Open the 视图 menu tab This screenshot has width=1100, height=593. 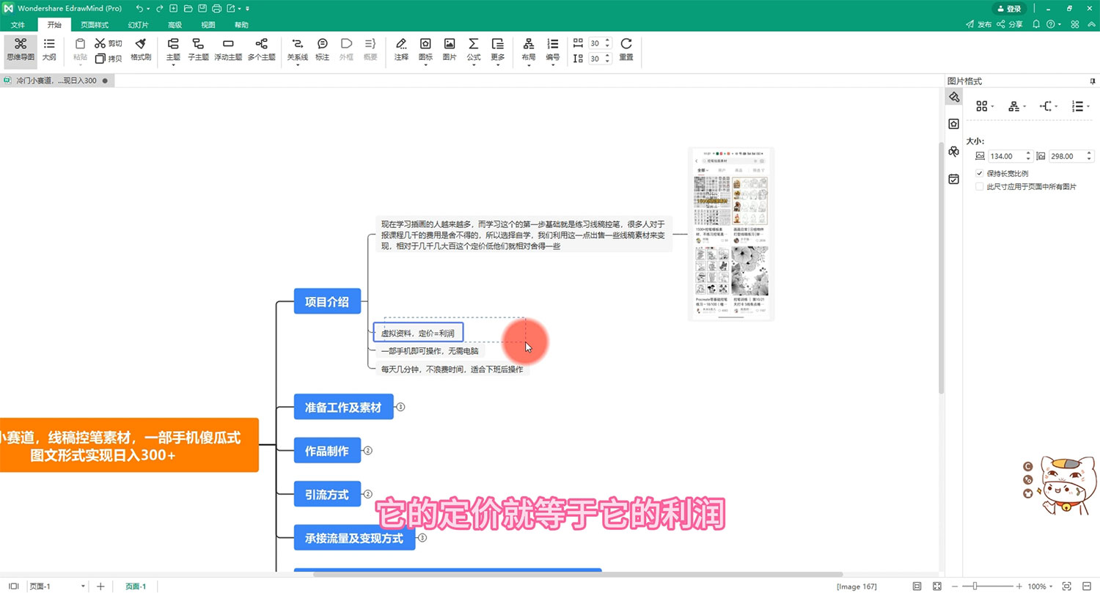point(208,24)
